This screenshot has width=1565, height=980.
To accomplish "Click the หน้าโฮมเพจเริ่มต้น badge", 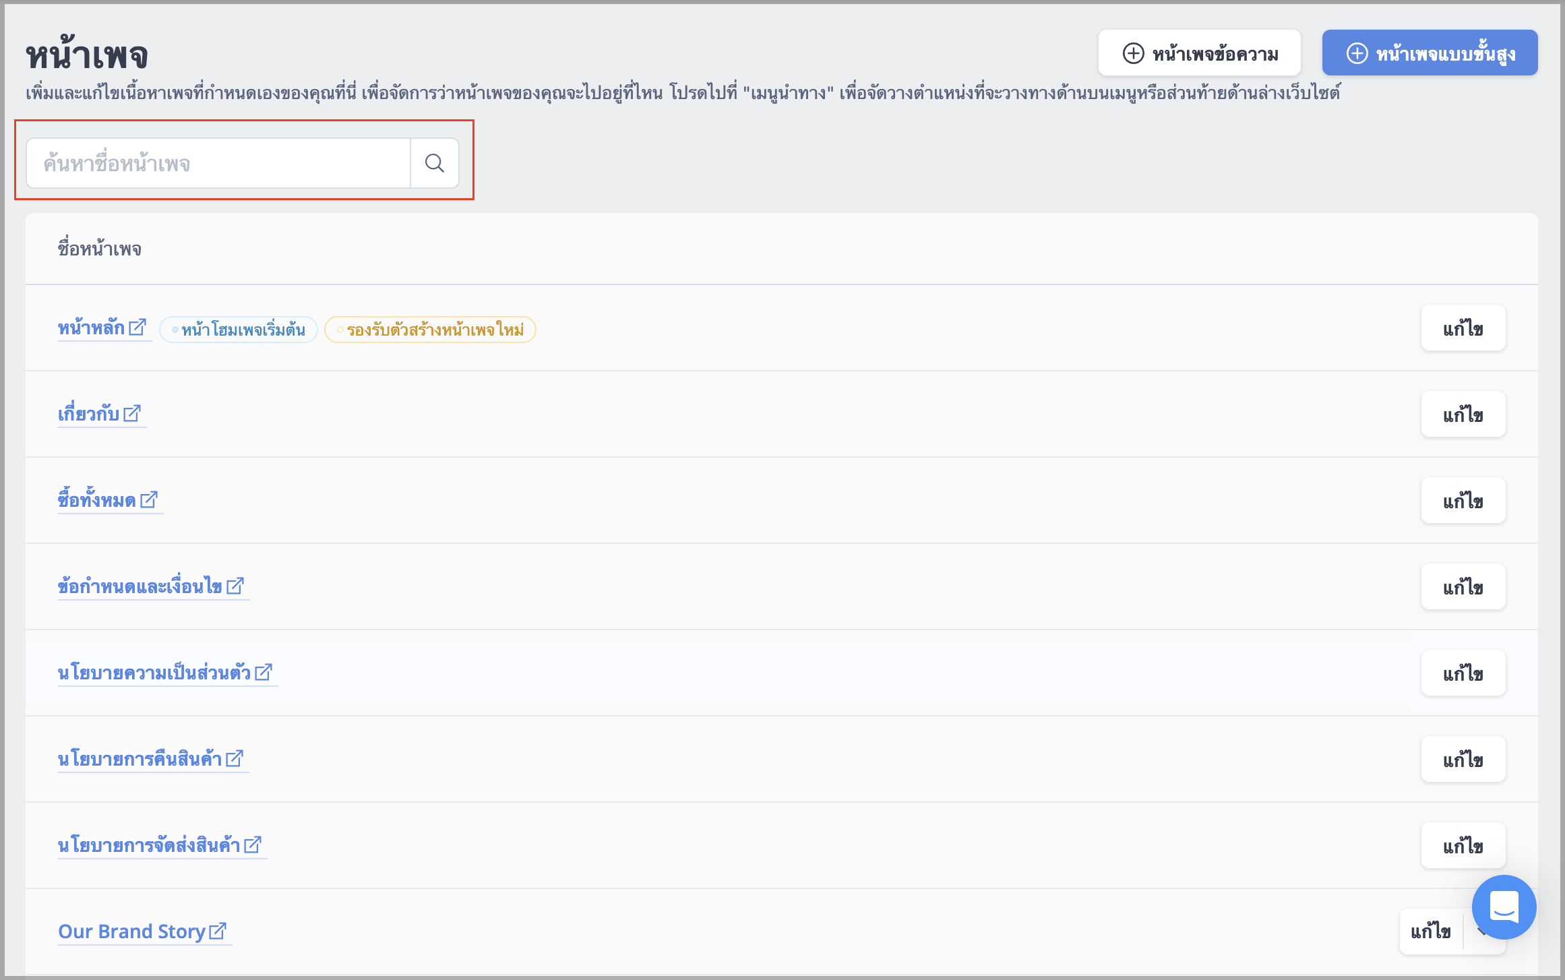I will click(239, 330).
